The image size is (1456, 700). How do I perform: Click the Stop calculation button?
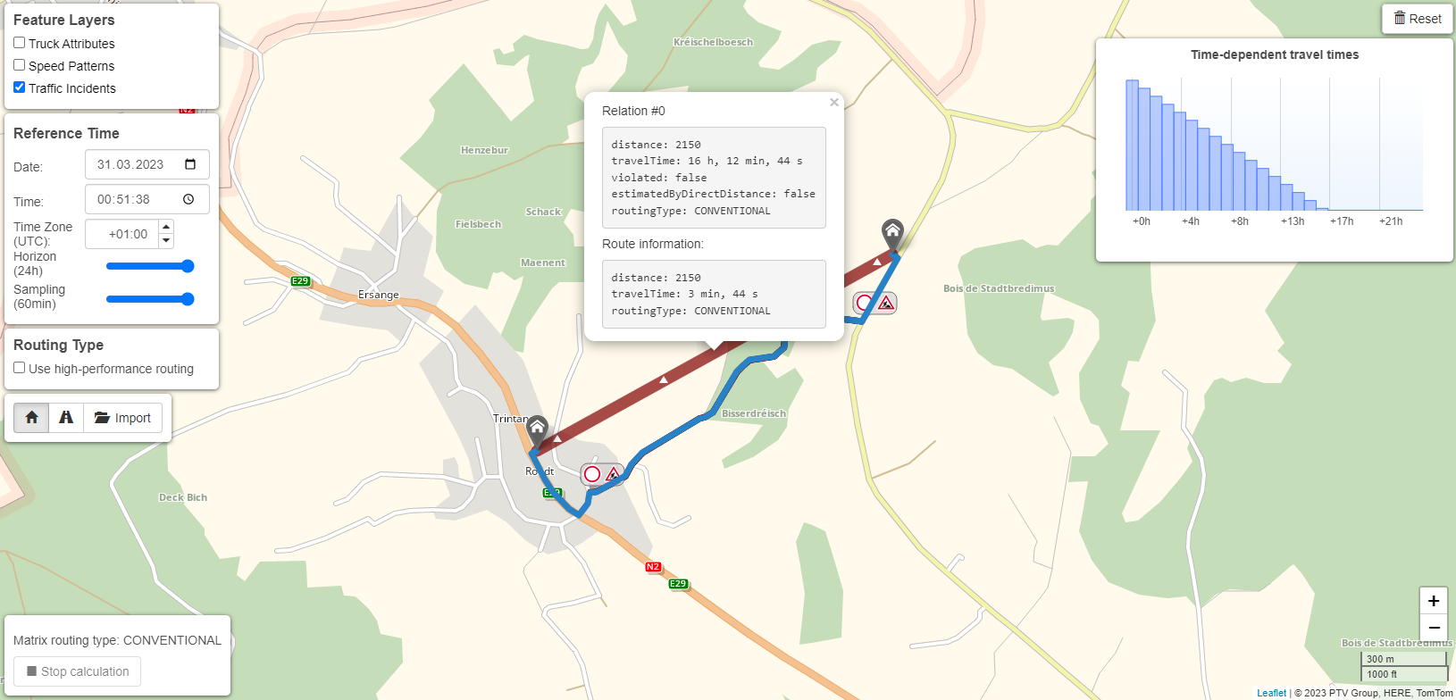(78, 671)
